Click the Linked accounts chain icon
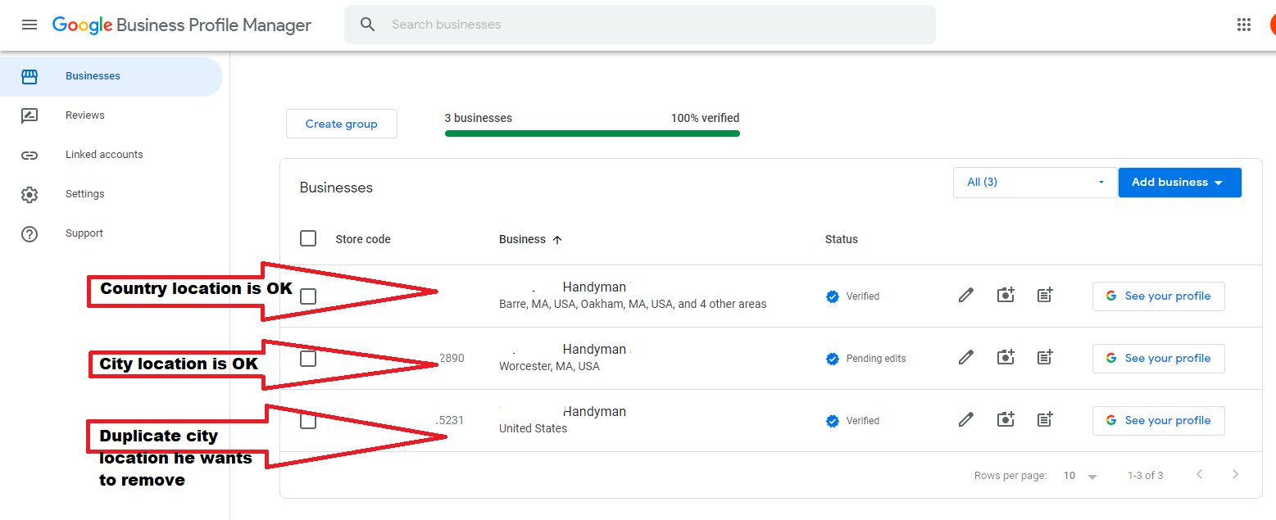The width and height of the screenshot is (1276, 520). tap(30, 155)
